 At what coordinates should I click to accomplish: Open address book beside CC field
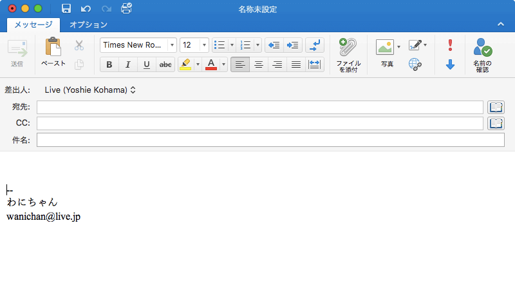pyautogui.click(x=496, y=123)
